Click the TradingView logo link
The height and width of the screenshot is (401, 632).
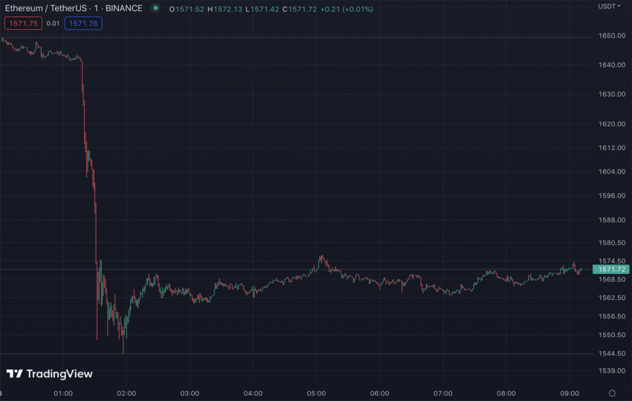(50, 374)
